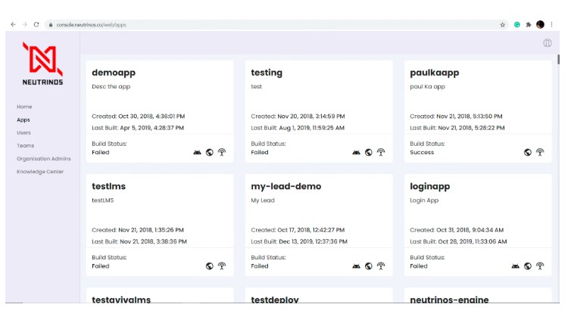Open the my-lead-demo app title
Screen dimensions: 568x326
tap(286, 186)
